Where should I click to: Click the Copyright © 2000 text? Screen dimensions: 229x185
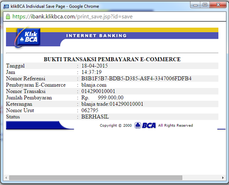[x=116, y=126]
